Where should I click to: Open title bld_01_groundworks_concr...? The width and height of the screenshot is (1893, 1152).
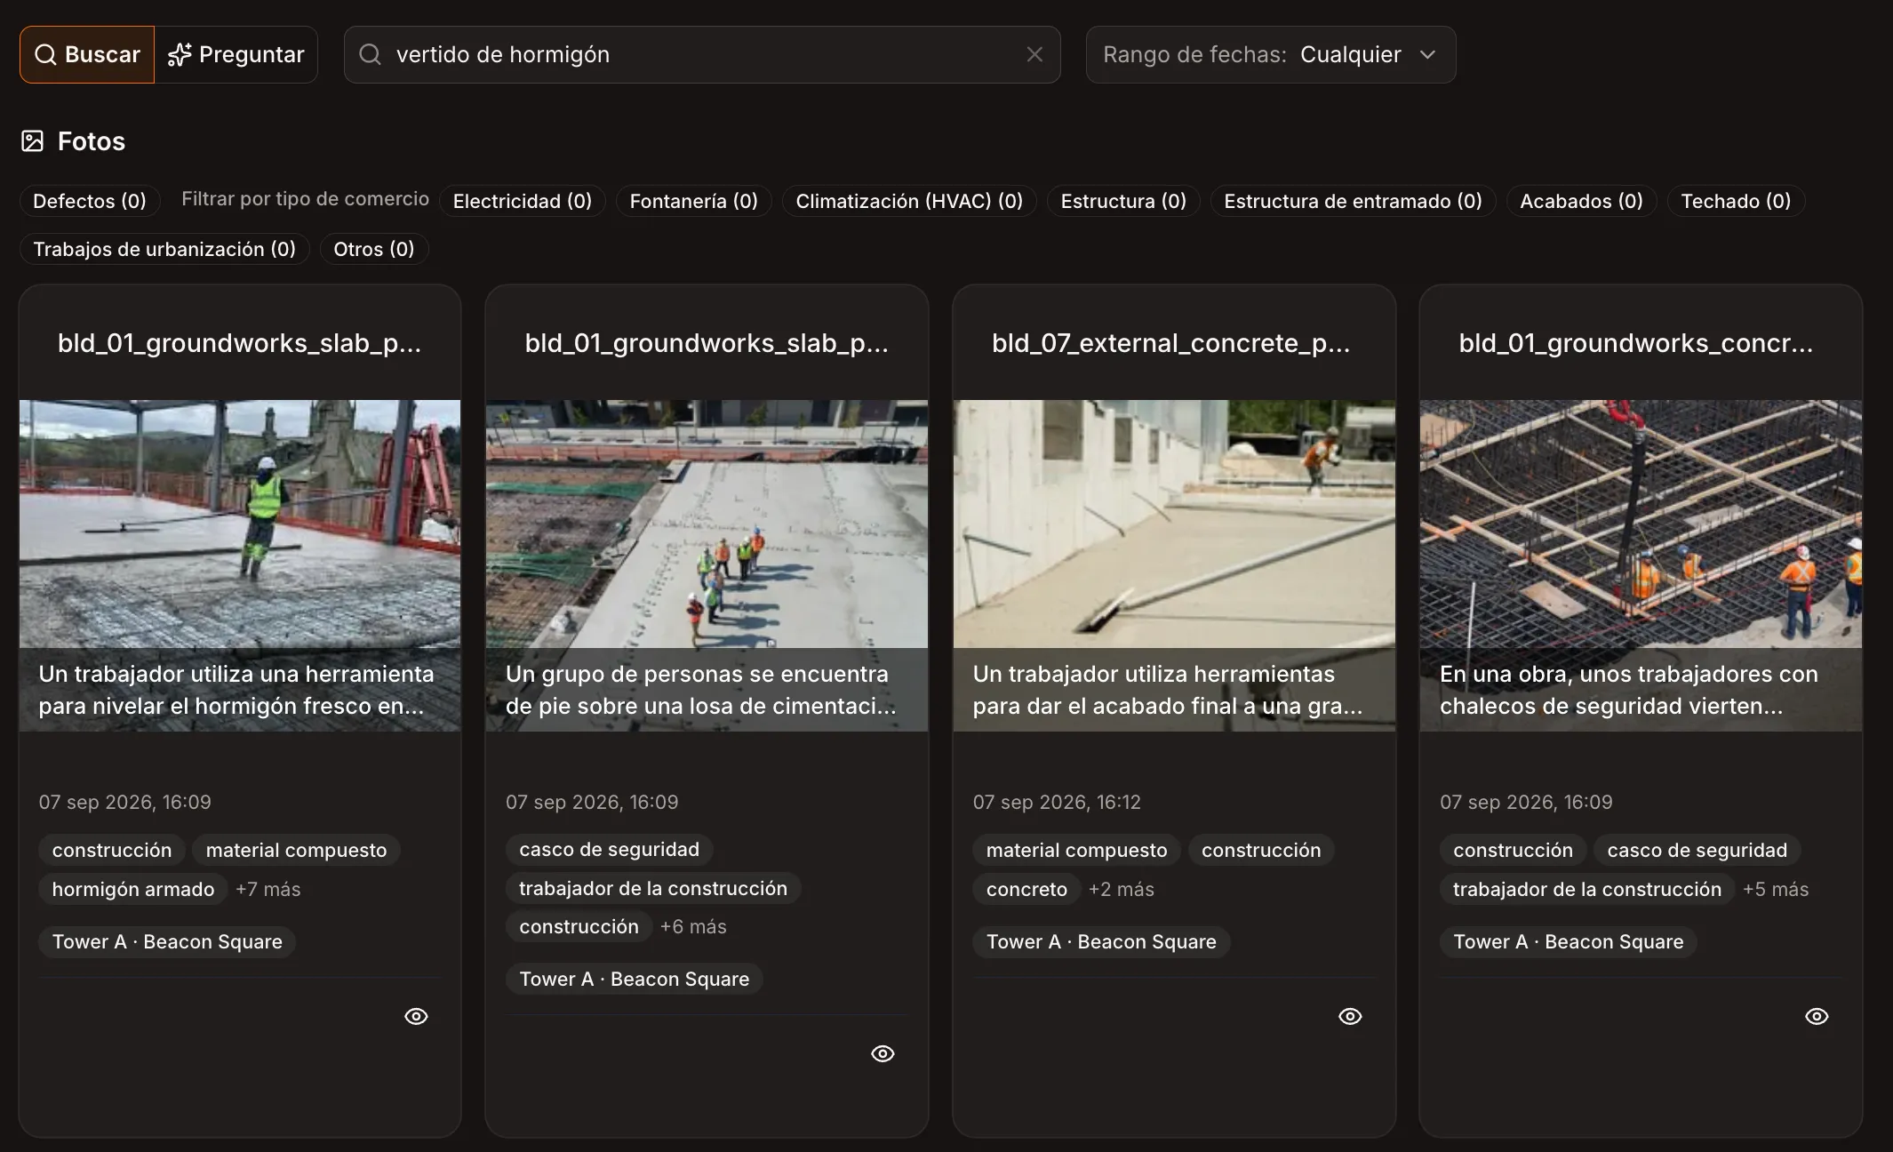point(1635,343)
